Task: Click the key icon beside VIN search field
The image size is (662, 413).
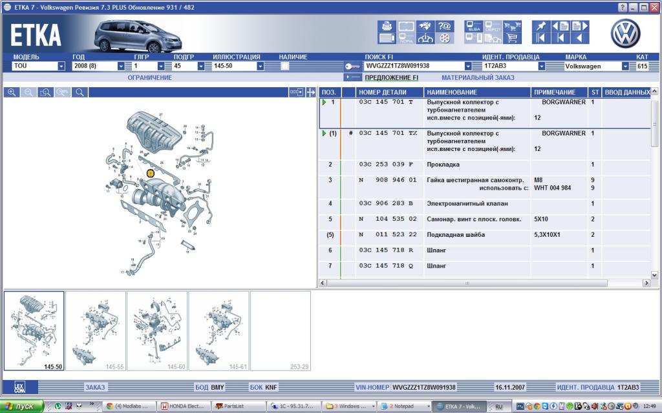Action: point(352,66)
